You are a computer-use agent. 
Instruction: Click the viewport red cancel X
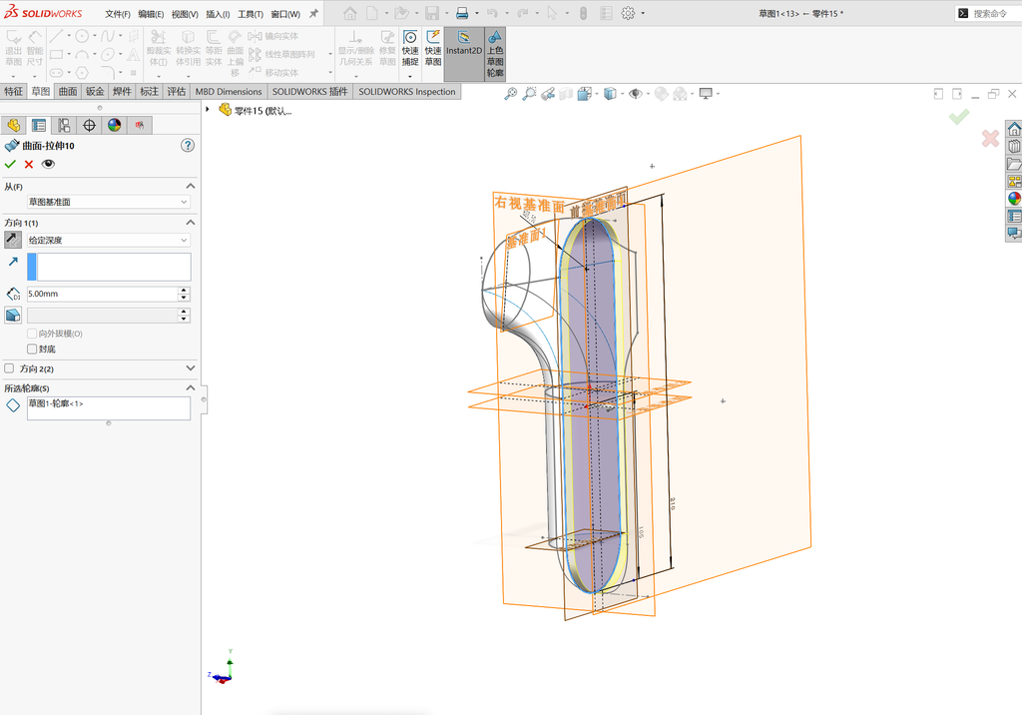point(990,138)
